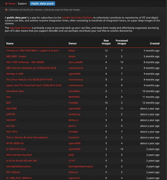Open the NGC7000 data pool
The image size is (167, 180).
[12, 109]
